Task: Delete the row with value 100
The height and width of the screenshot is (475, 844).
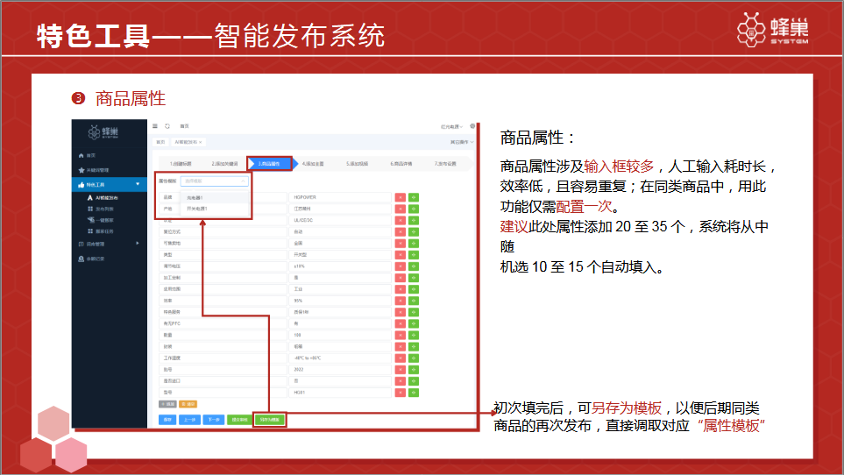Action: click(400, 335)
